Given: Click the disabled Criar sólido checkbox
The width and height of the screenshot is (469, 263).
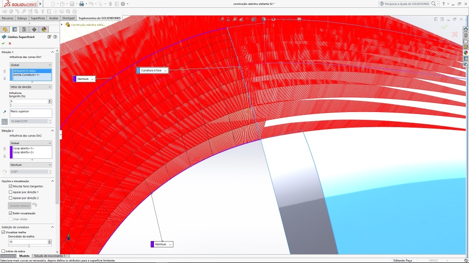Looking at the screenshot, I should click(10, 219).
